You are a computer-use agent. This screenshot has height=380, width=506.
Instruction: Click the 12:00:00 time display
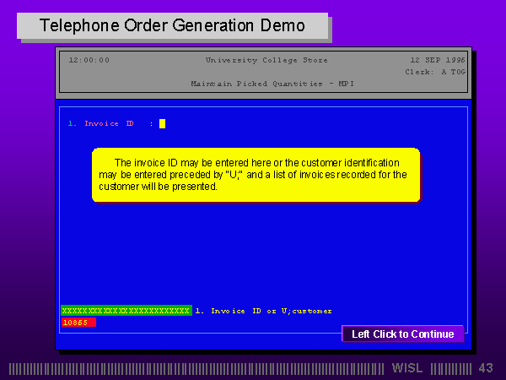[89, 60]
